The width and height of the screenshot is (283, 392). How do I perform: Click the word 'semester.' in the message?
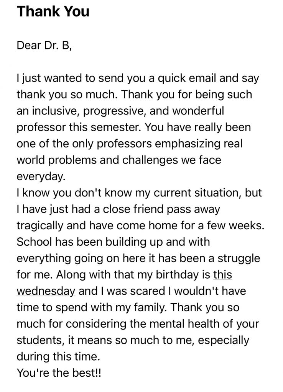tap(116, 127)
